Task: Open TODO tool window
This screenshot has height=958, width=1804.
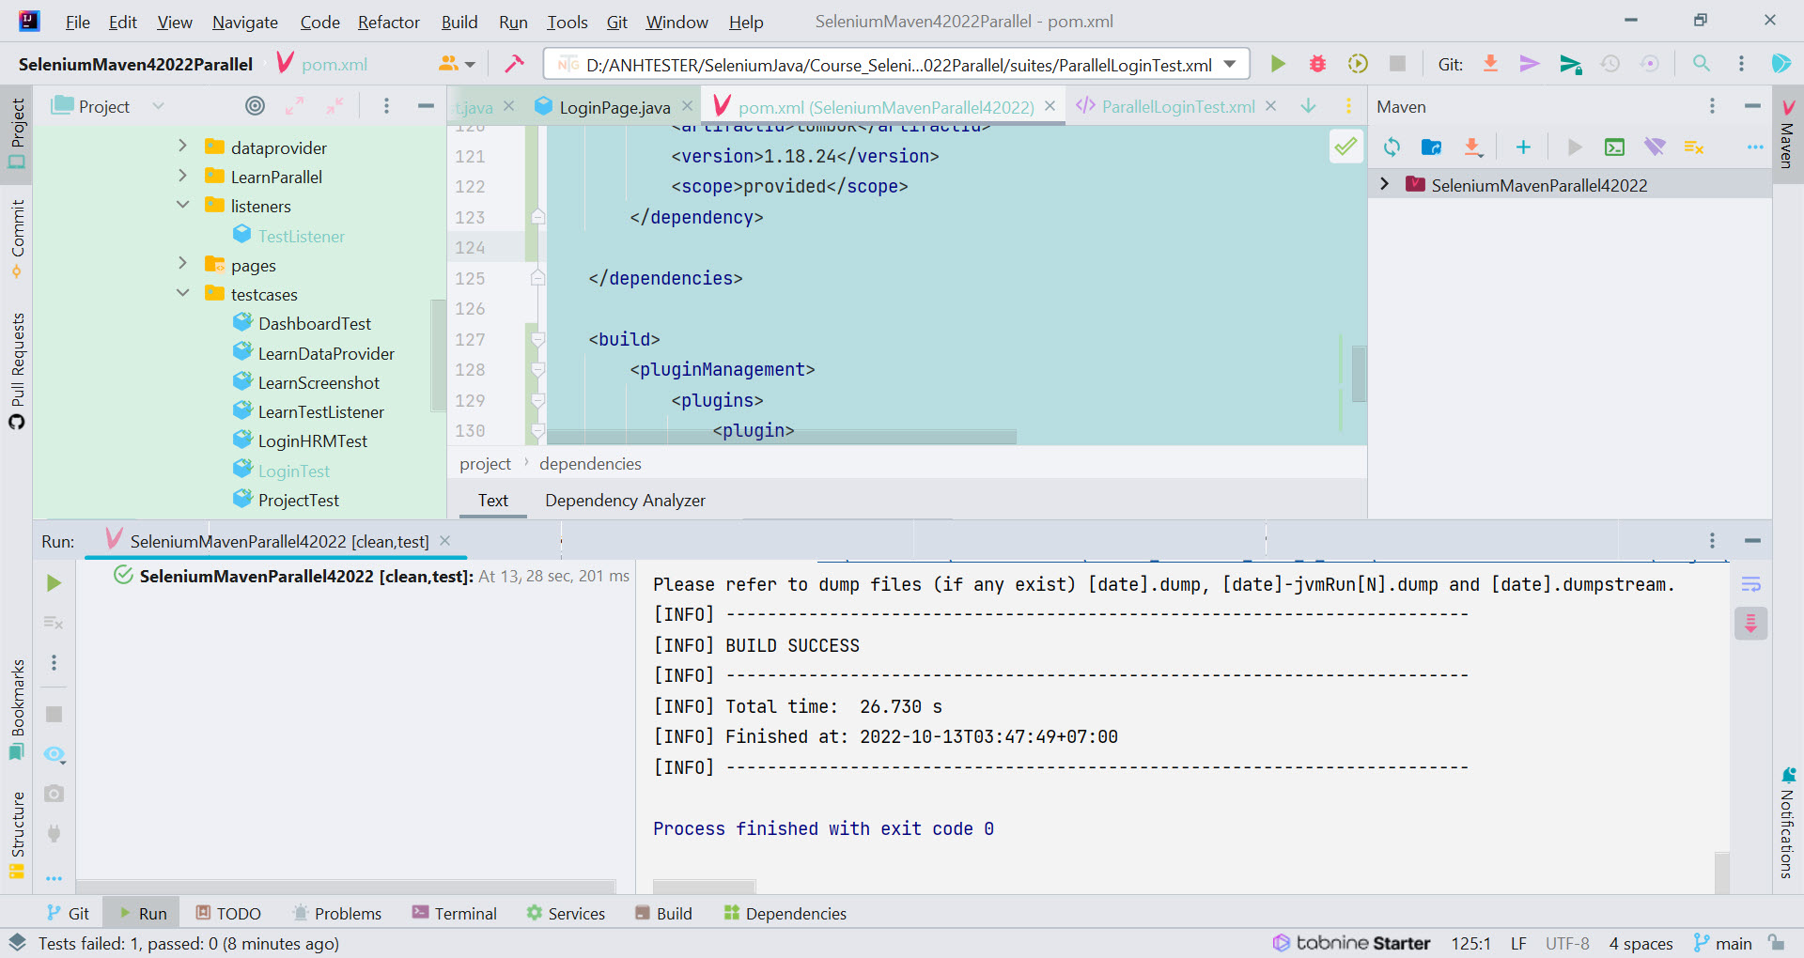Action: tap(228, 913)
